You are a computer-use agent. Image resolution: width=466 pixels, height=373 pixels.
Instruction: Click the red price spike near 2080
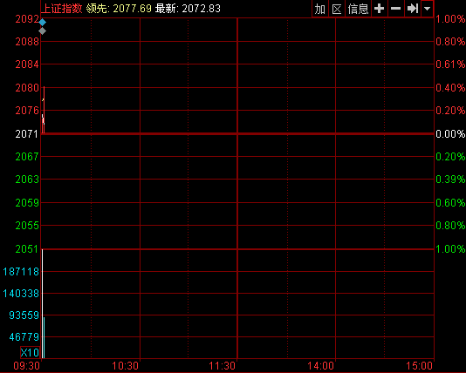44,110
